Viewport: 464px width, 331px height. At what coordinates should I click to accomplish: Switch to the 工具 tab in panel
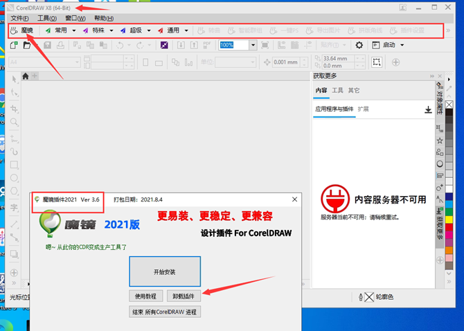pyautogui.click(x=338, y=91)
